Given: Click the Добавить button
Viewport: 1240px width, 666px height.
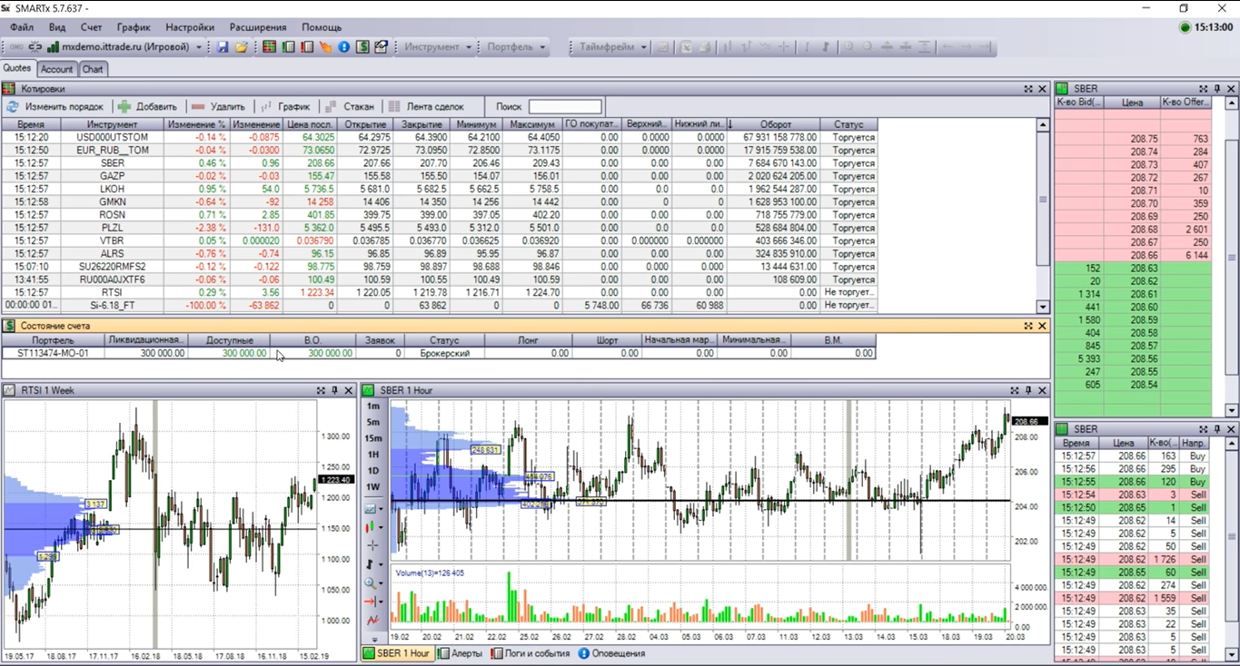Looking at the screenshot, I should [x=148, y=106].
